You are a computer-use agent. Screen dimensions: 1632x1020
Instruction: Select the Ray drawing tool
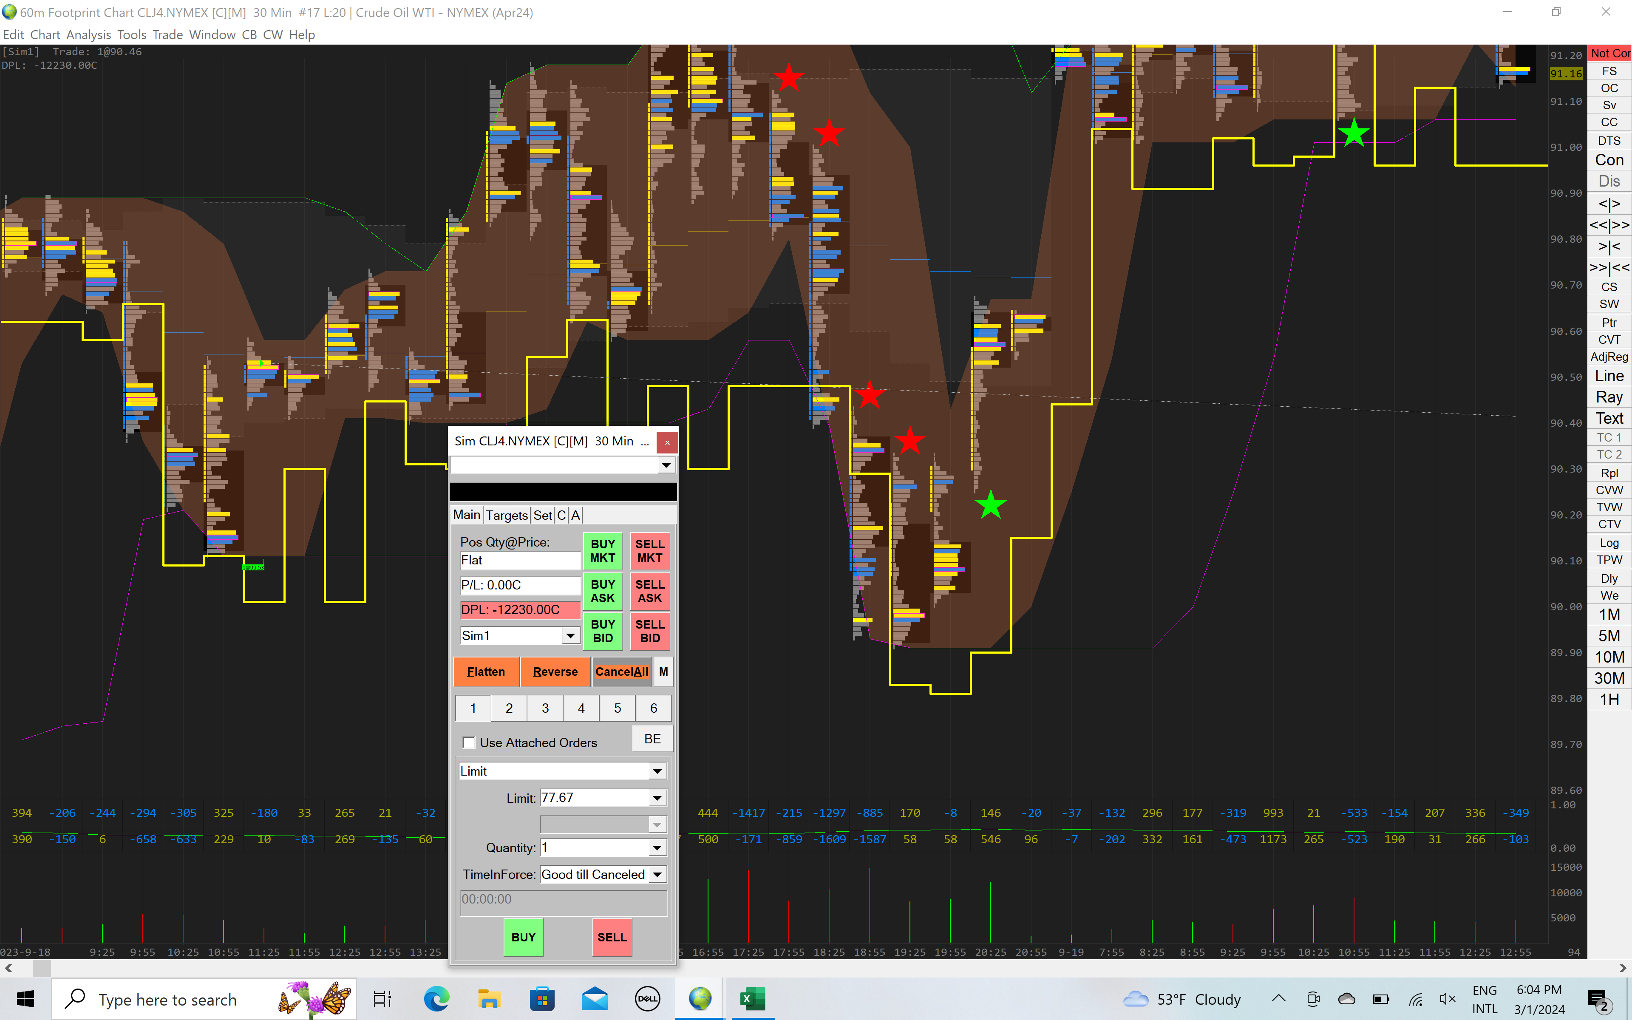tap(1608, 397)
